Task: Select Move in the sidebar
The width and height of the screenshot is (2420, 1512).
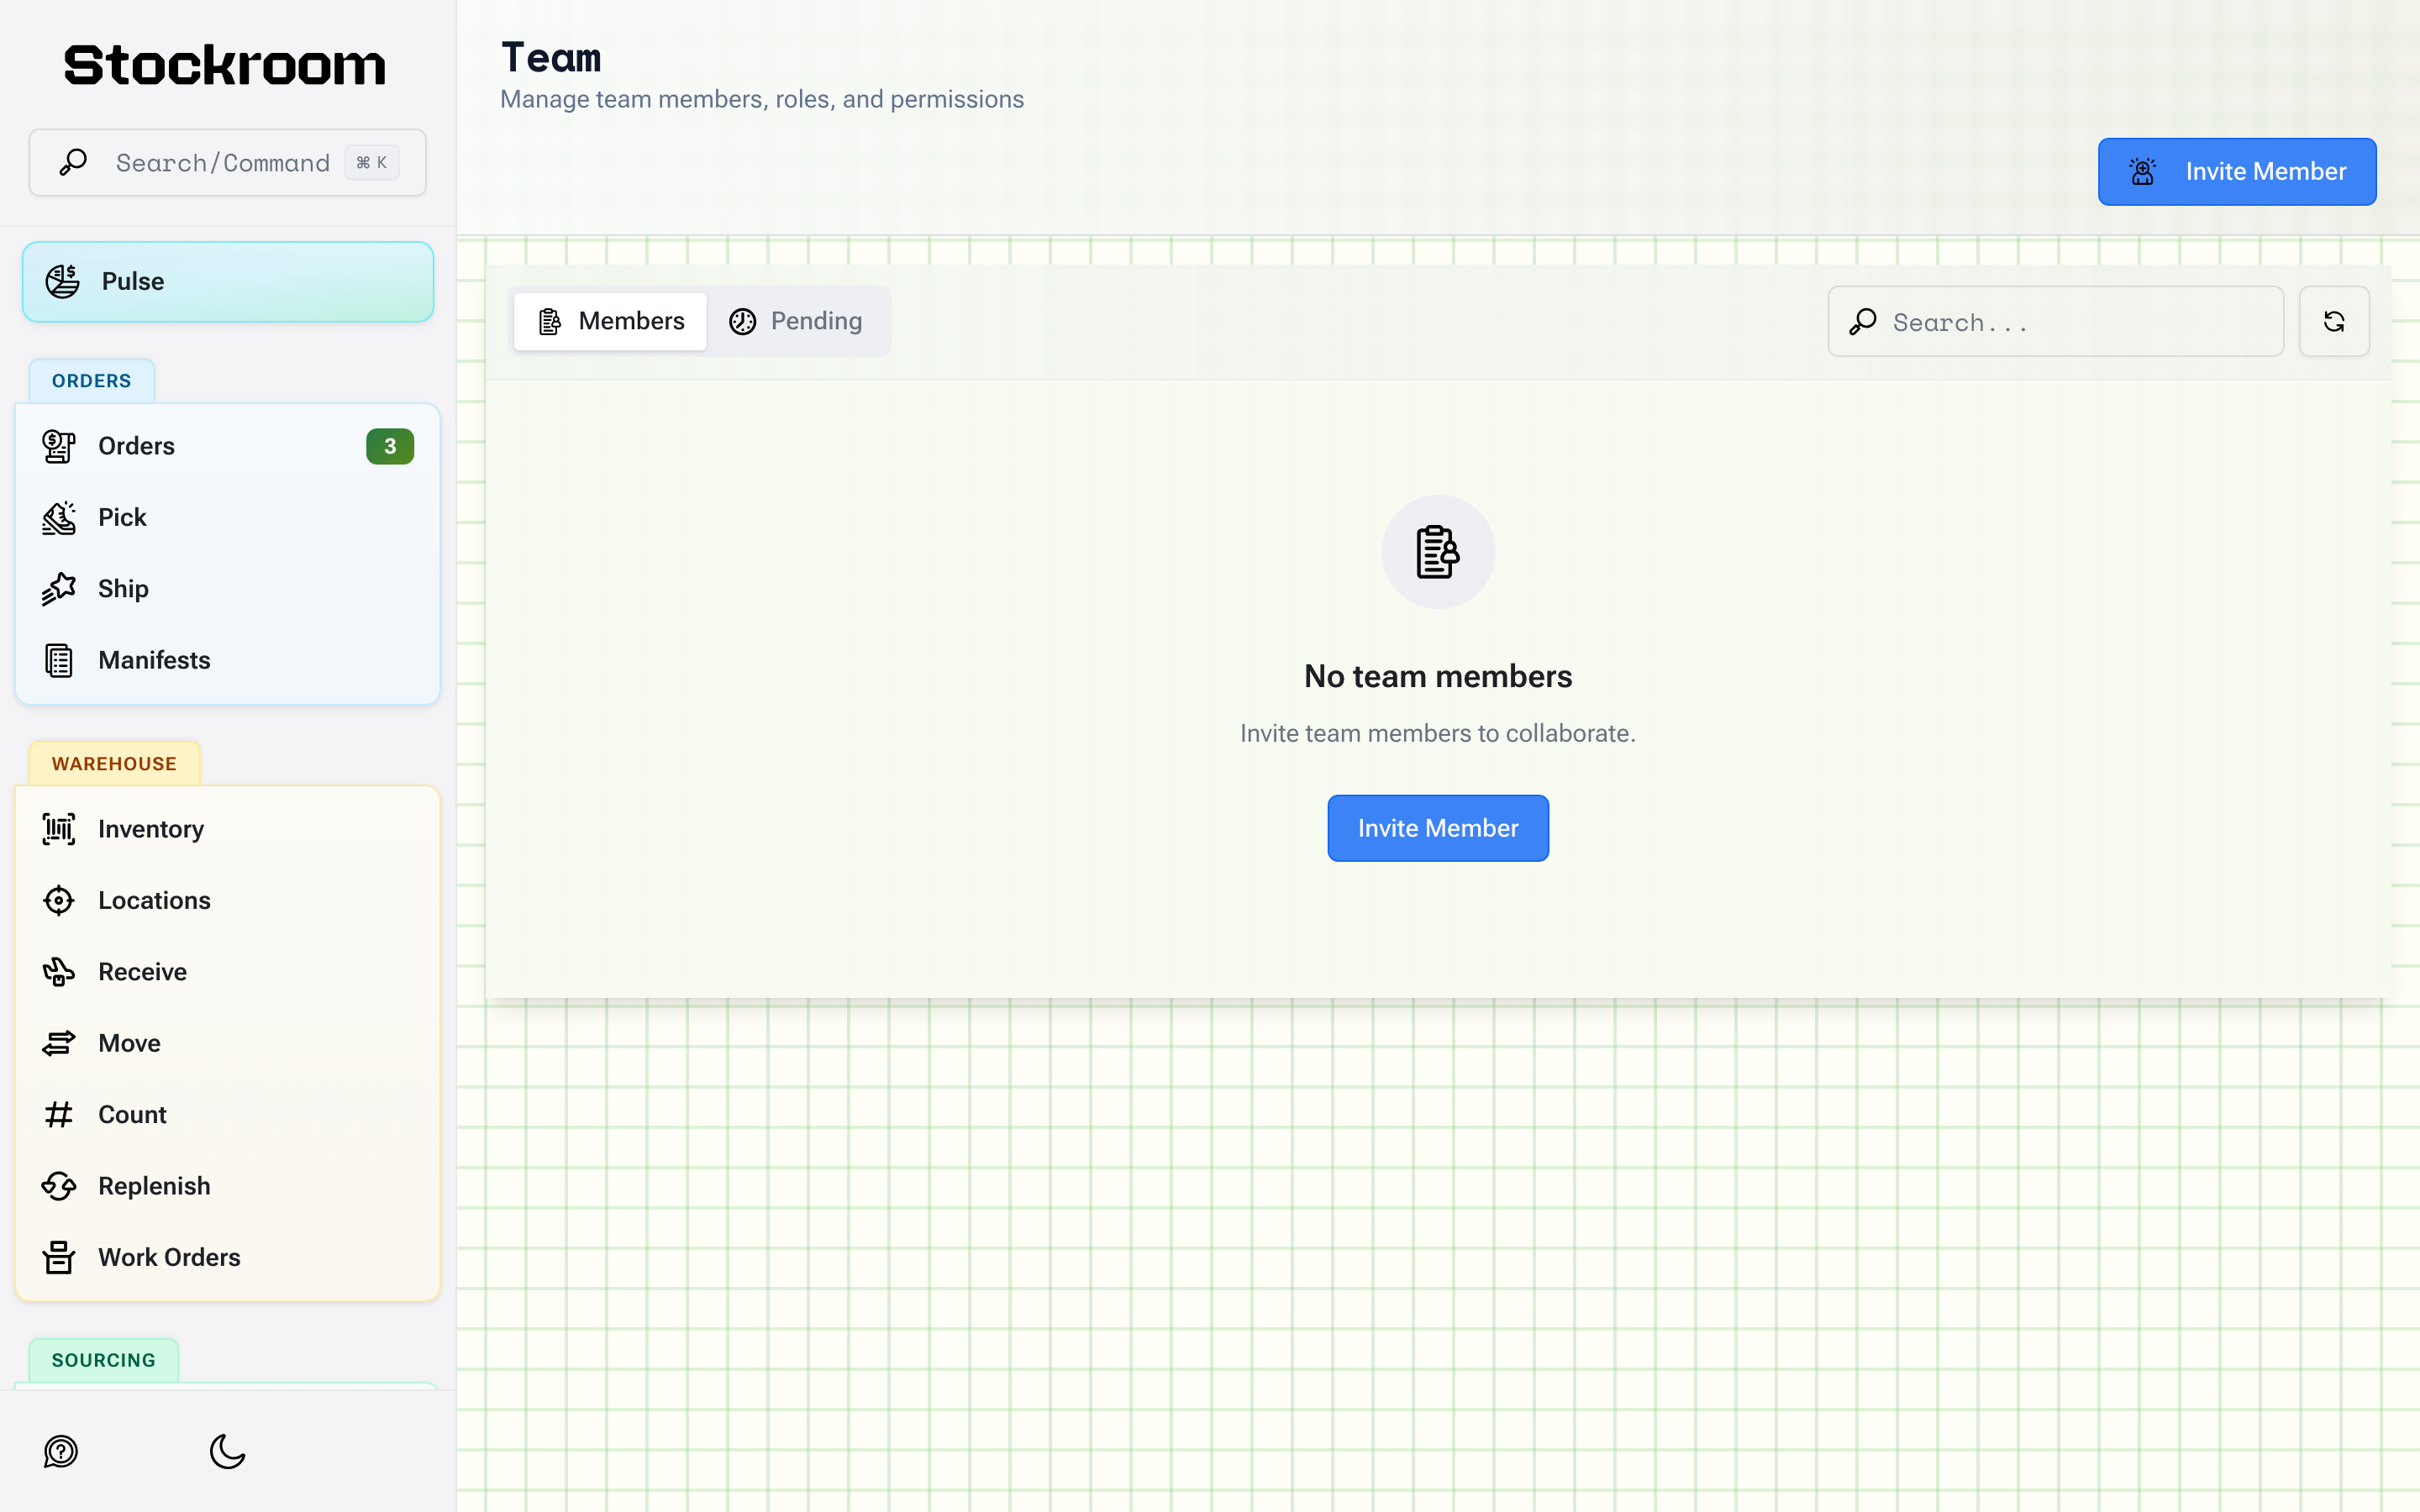Action: click(228, 1043)
